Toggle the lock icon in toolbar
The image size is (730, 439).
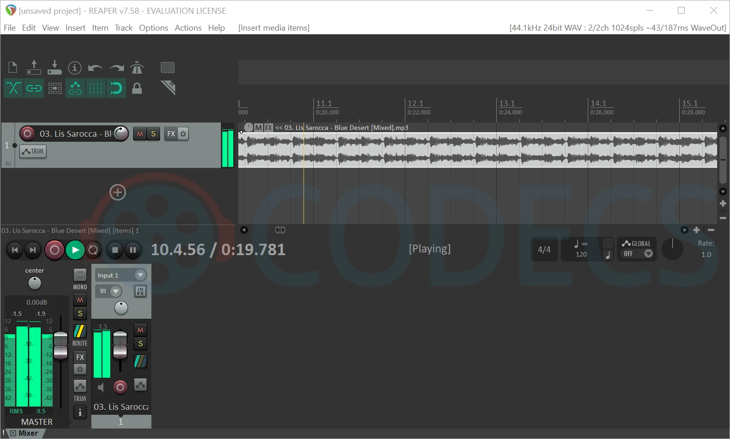click(x=137, y=88)
